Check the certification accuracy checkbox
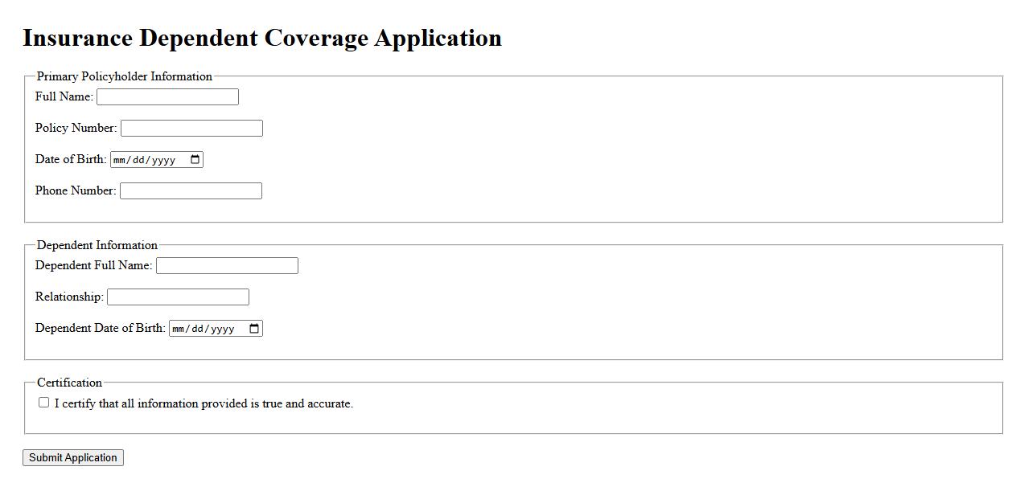This screenshot has width=1028, height=483. coord(44,403)
